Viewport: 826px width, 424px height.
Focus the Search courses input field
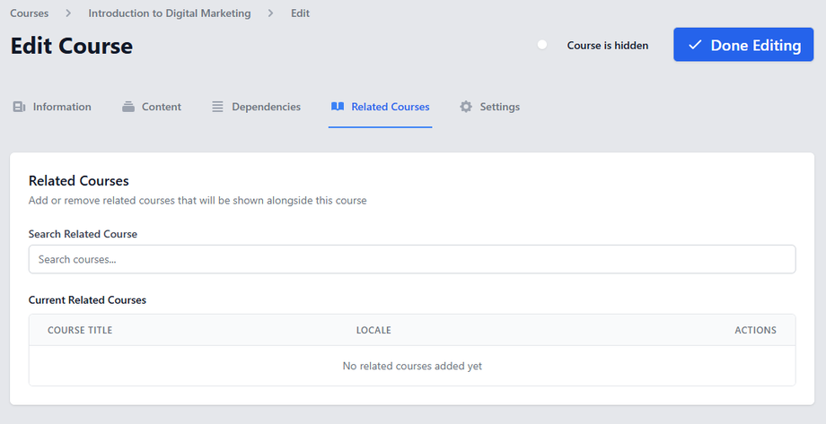click(x=412, y=259)
